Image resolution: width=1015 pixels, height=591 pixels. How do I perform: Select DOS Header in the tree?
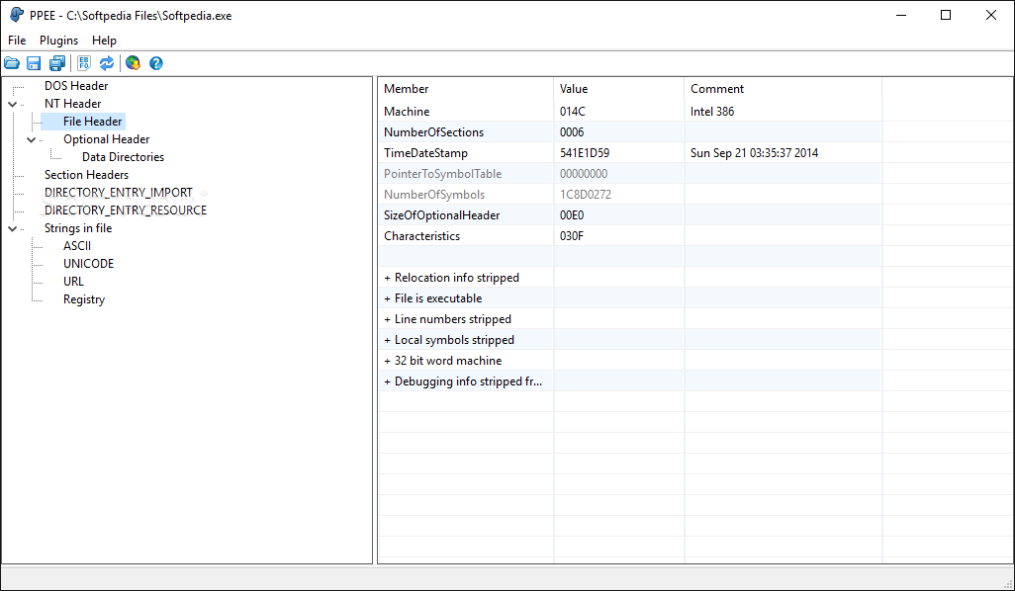pyautogui.click(x=76, y=86)
